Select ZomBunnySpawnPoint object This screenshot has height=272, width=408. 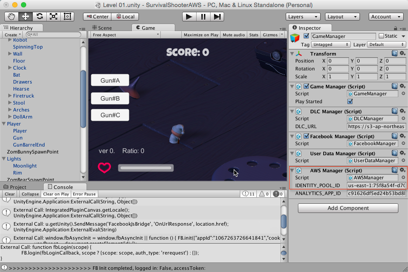tap(33, 152)
